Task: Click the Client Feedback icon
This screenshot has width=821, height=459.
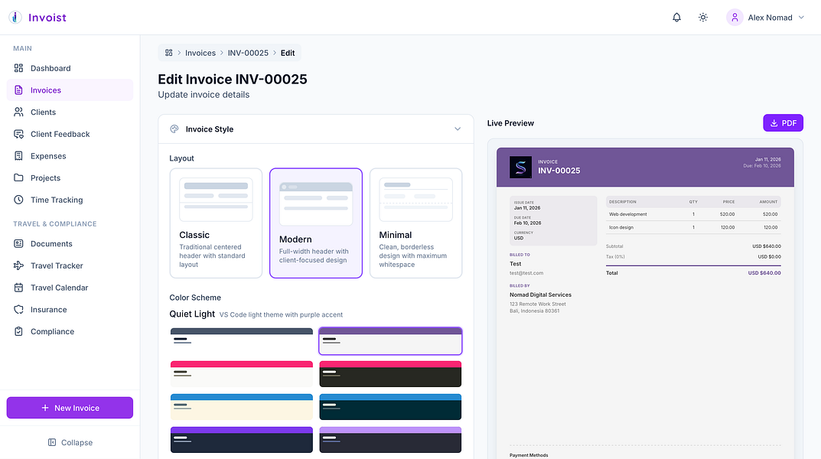Action: pos(18,134)
